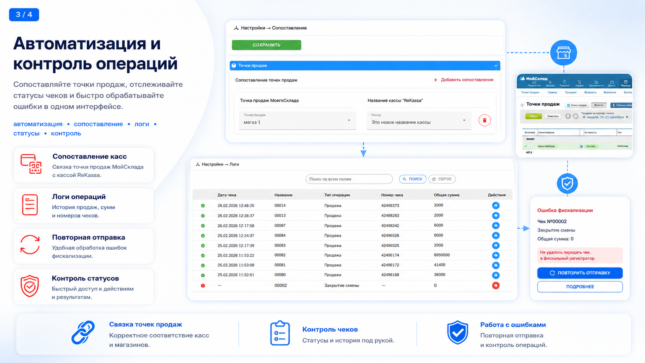Click the ПОДРОБНЕЕ button
Image resolution: width=645 pixels, height=363 pixels.
580,287
